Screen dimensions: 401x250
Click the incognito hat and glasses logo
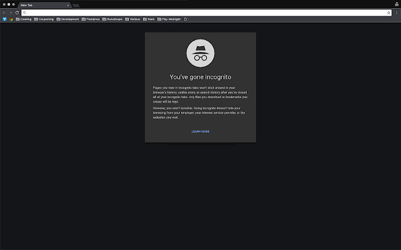click(200, 53)
